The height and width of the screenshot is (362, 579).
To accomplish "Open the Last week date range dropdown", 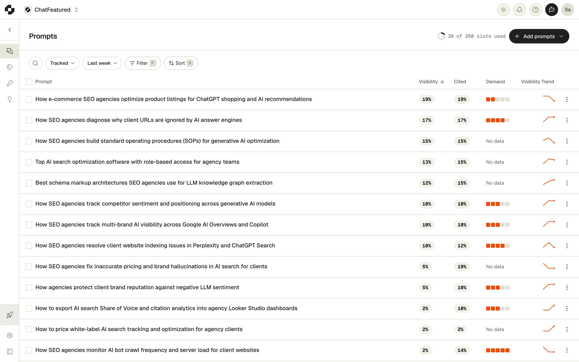I will click(x=102, y=63).
